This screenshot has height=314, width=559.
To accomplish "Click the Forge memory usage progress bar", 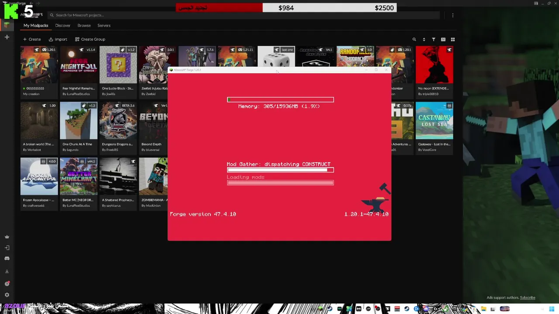I will (280, 100).
